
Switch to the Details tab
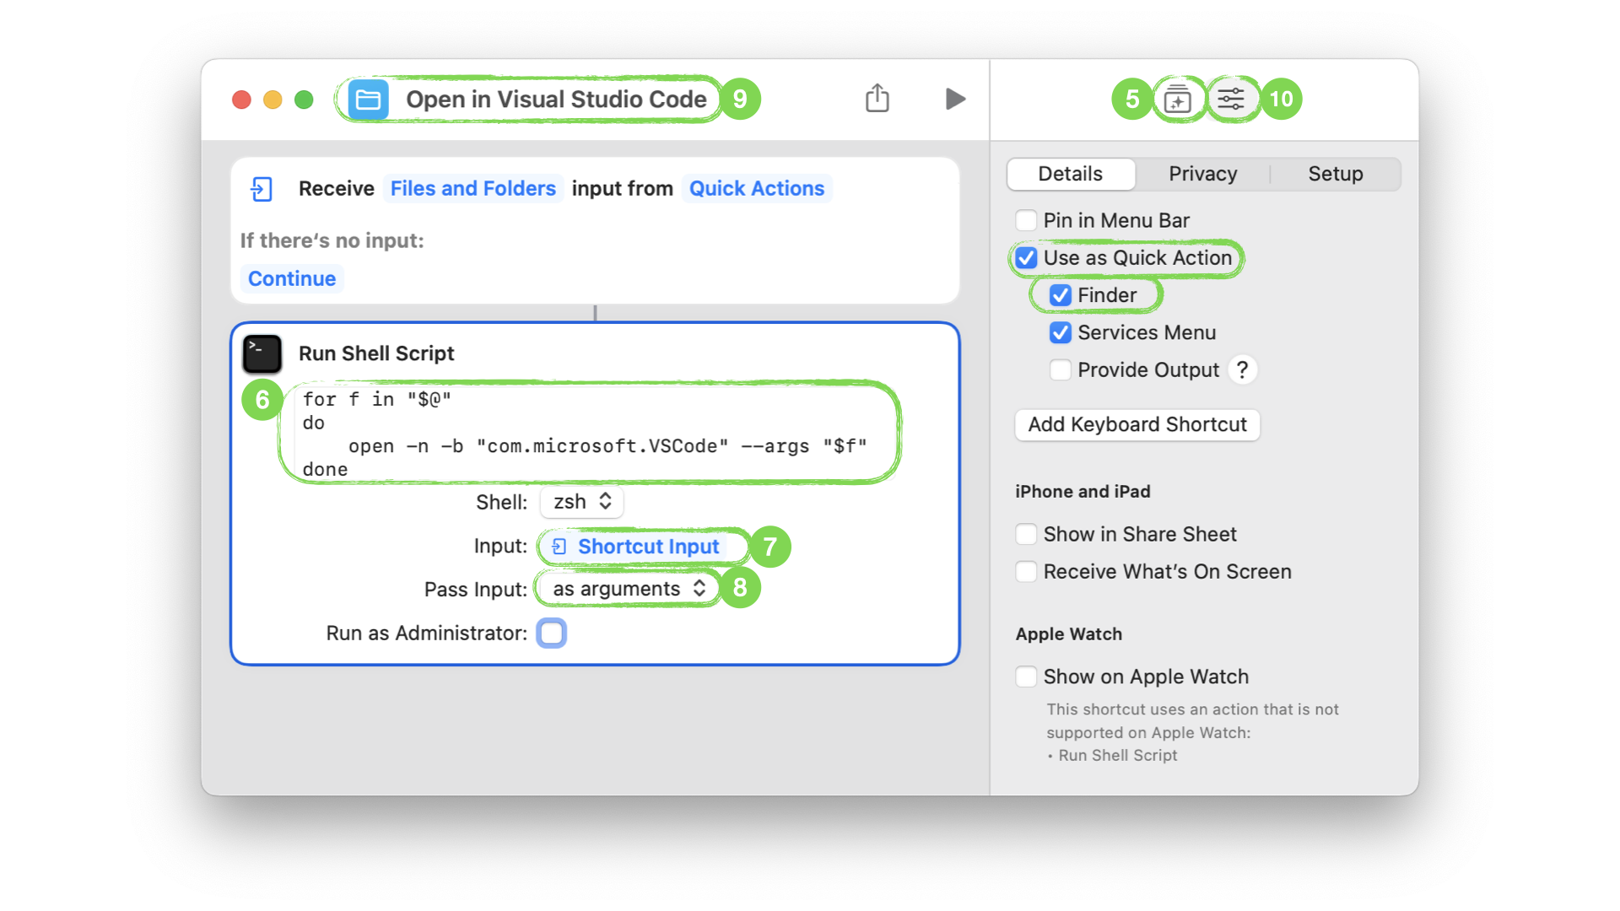pyautogui.click(x=1070, y=174)
